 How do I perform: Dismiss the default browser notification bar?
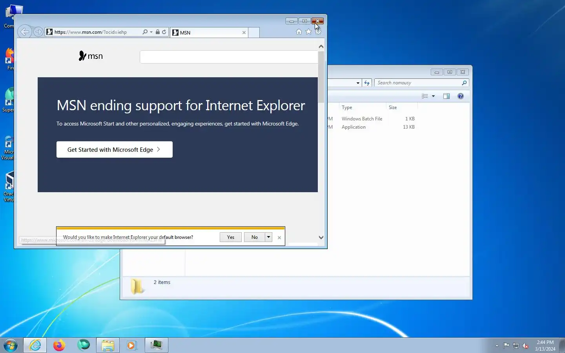[279, 238]
